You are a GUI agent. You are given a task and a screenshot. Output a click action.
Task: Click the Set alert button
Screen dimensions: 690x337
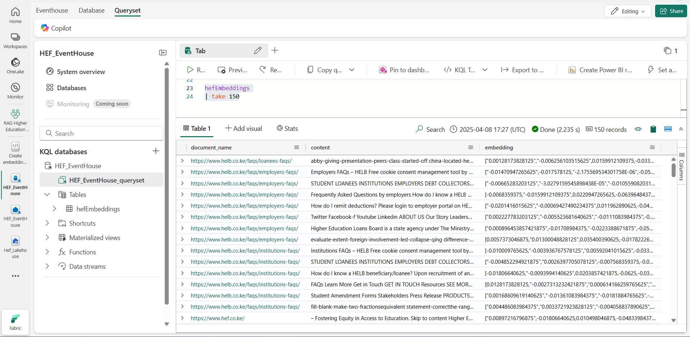click(662, 70)
